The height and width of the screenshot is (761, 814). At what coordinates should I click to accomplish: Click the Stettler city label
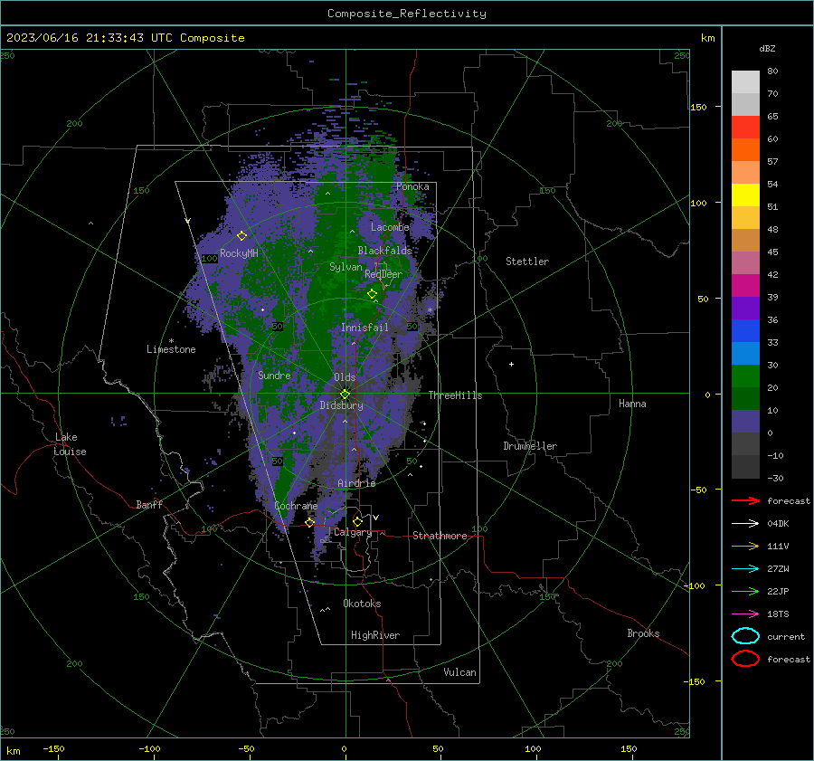pos(527,262)
